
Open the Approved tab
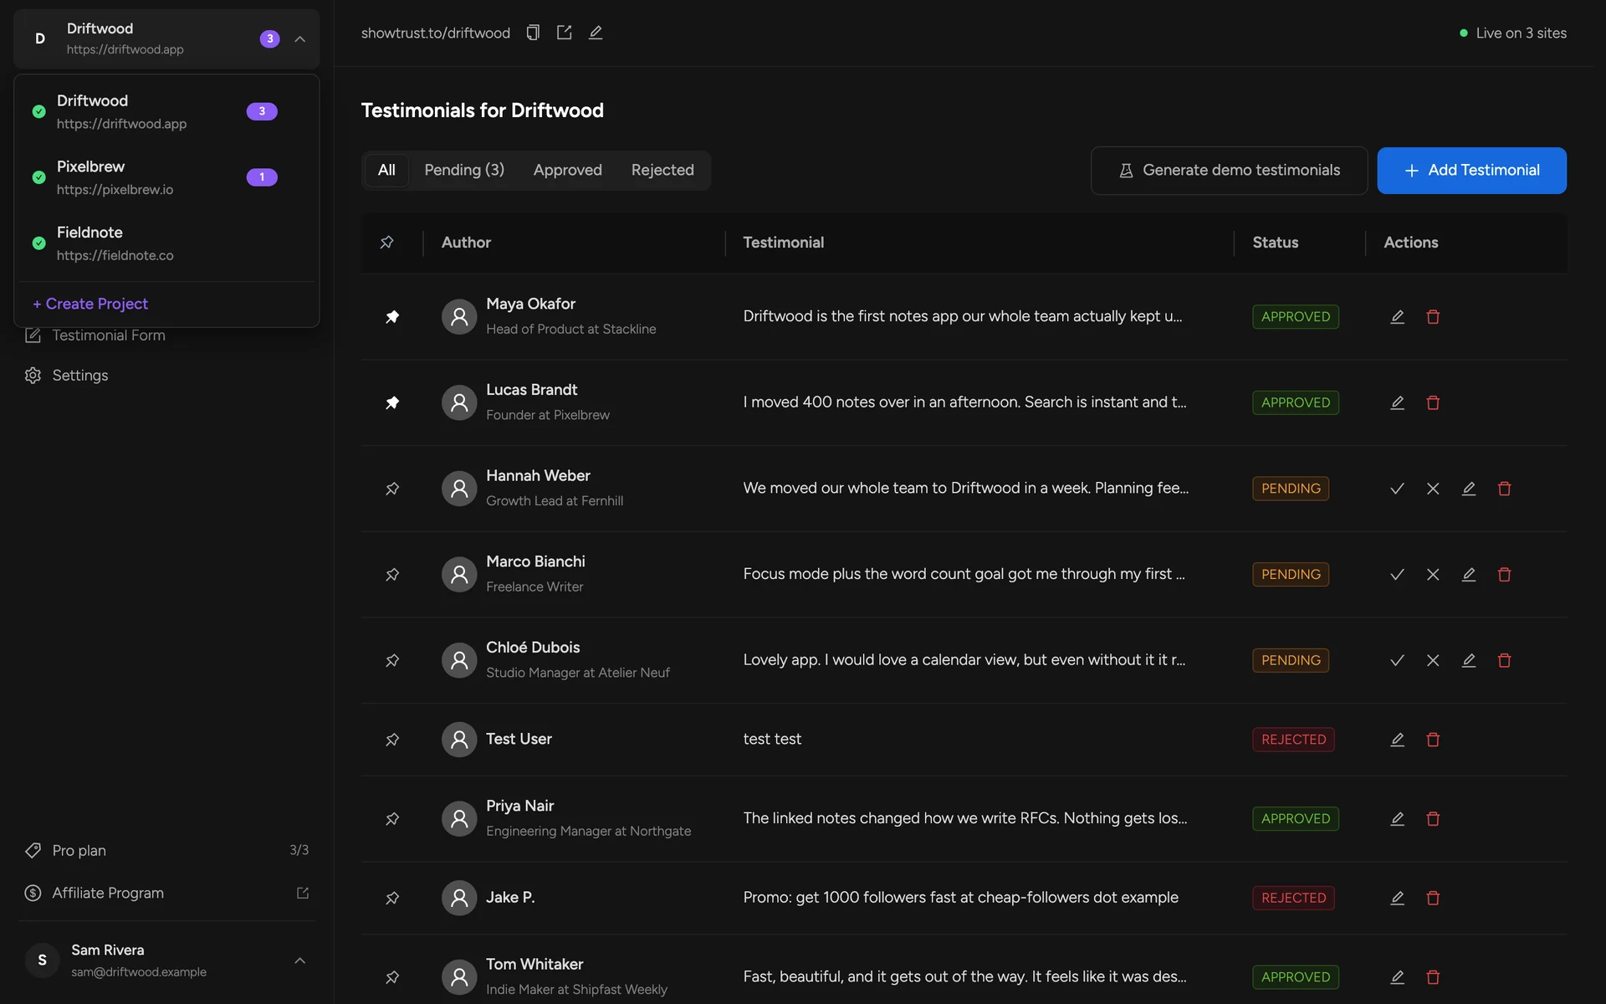(x=568, y=170)
